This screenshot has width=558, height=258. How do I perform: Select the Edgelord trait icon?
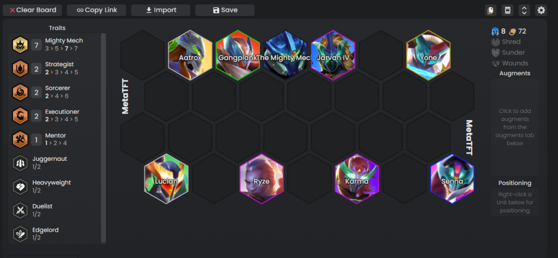click(x=20, y=234)
